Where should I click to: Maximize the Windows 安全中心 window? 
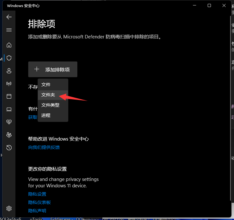(209, 5)
